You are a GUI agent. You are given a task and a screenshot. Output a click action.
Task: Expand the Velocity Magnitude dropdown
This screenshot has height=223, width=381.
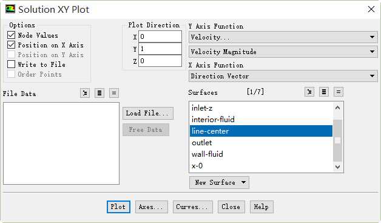point(283,52)
